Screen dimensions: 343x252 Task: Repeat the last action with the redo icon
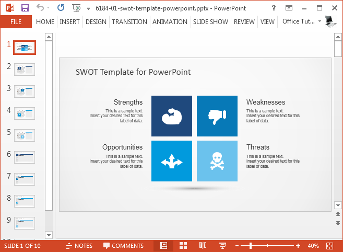coord(61,8)
